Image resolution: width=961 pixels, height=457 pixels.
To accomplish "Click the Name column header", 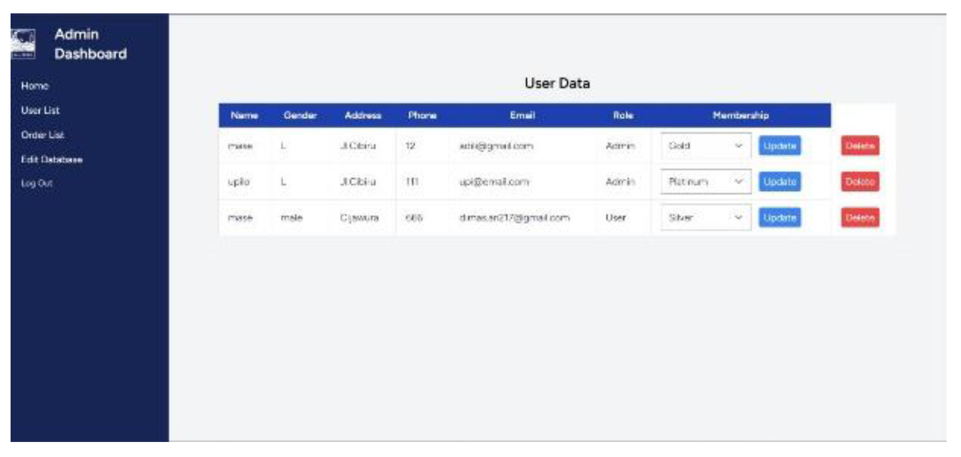I will [x=244, y=115].
